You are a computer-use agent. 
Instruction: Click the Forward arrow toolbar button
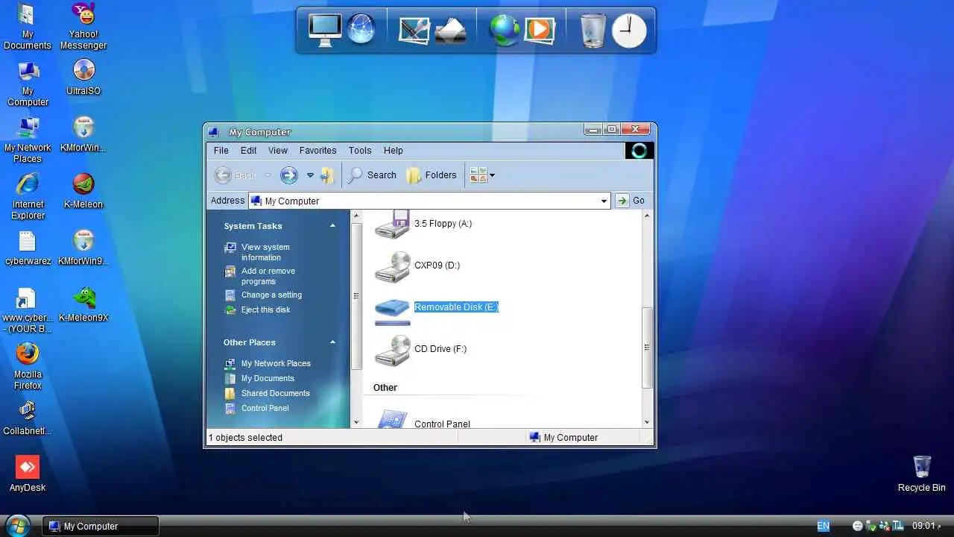pyautogui.click(x=288, y=175)
